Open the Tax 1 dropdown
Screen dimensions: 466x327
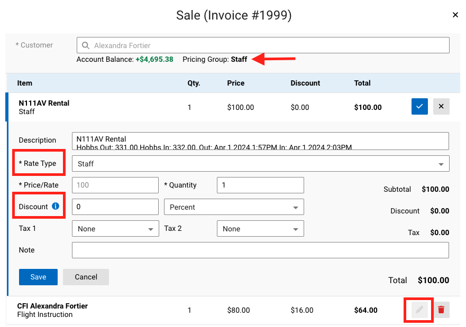pyautogui.click(x=115, y=229)
